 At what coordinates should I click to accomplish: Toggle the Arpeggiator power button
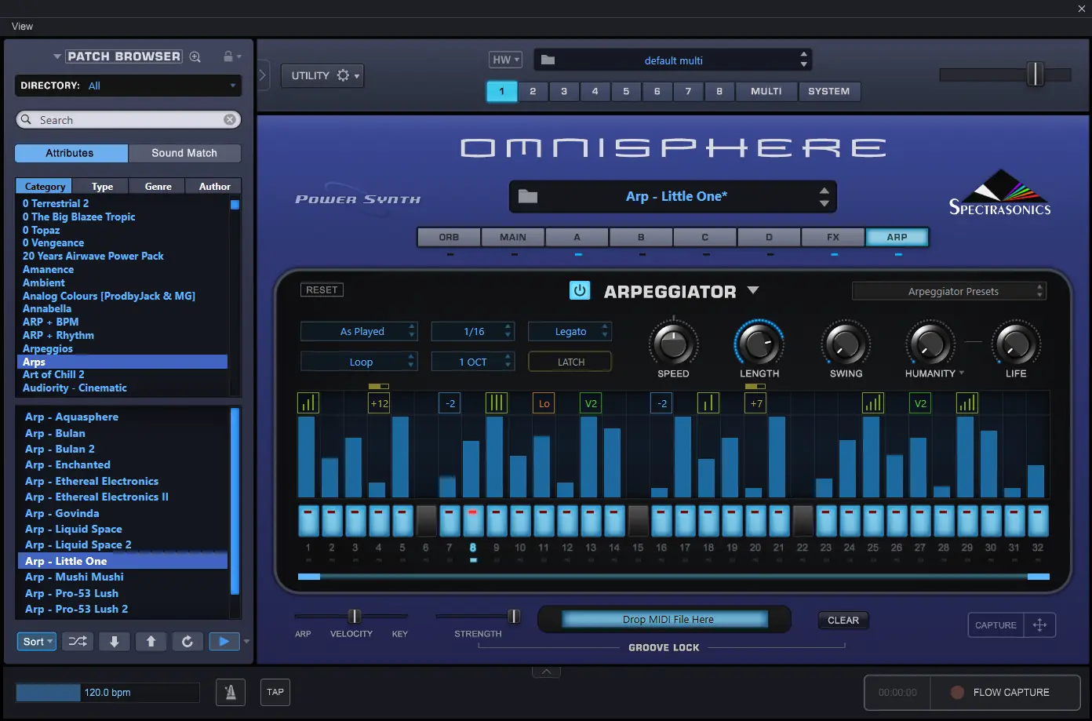tap(580, 290)
